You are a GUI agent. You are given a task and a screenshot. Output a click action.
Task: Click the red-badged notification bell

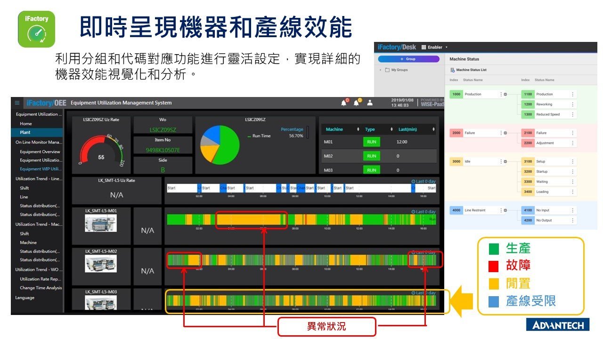[x=345, y=103]
